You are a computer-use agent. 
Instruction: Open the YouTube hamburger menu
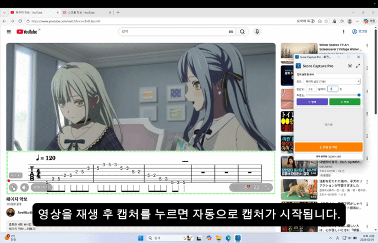click(x=9, y=31)
